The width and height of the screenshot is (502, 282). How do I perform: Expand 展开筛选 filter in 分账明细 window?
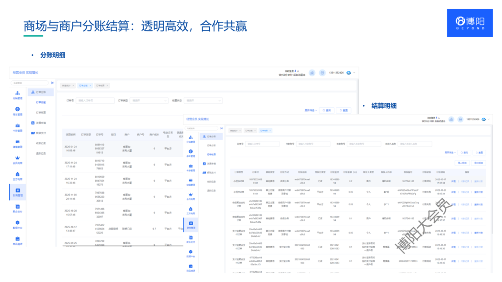point(310,110)
